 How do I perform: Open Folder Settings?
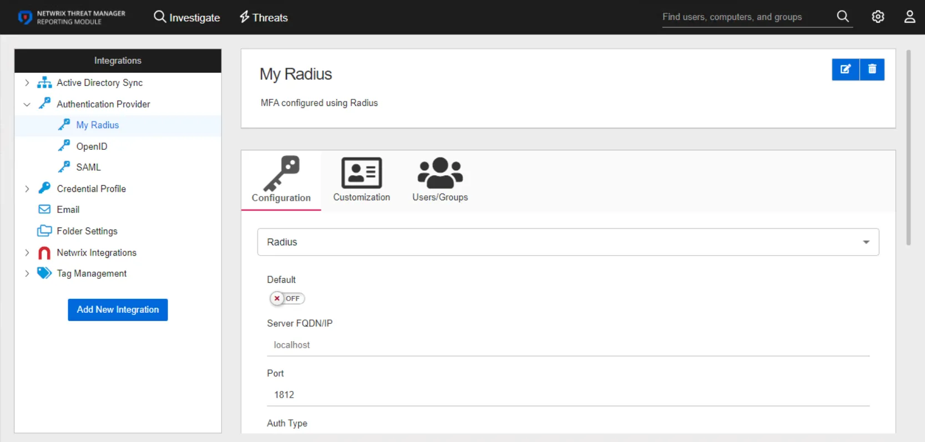tap(87, 231)
